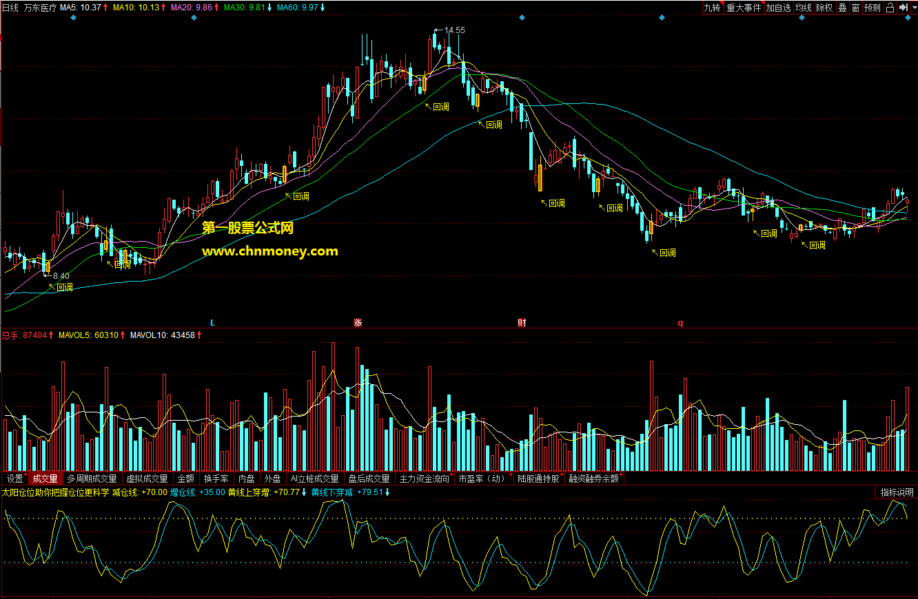918x599 pixels.
Task: Click indicator title 太阳仓位助你把握仓位更科学
Action: click(x=55, y=492)
